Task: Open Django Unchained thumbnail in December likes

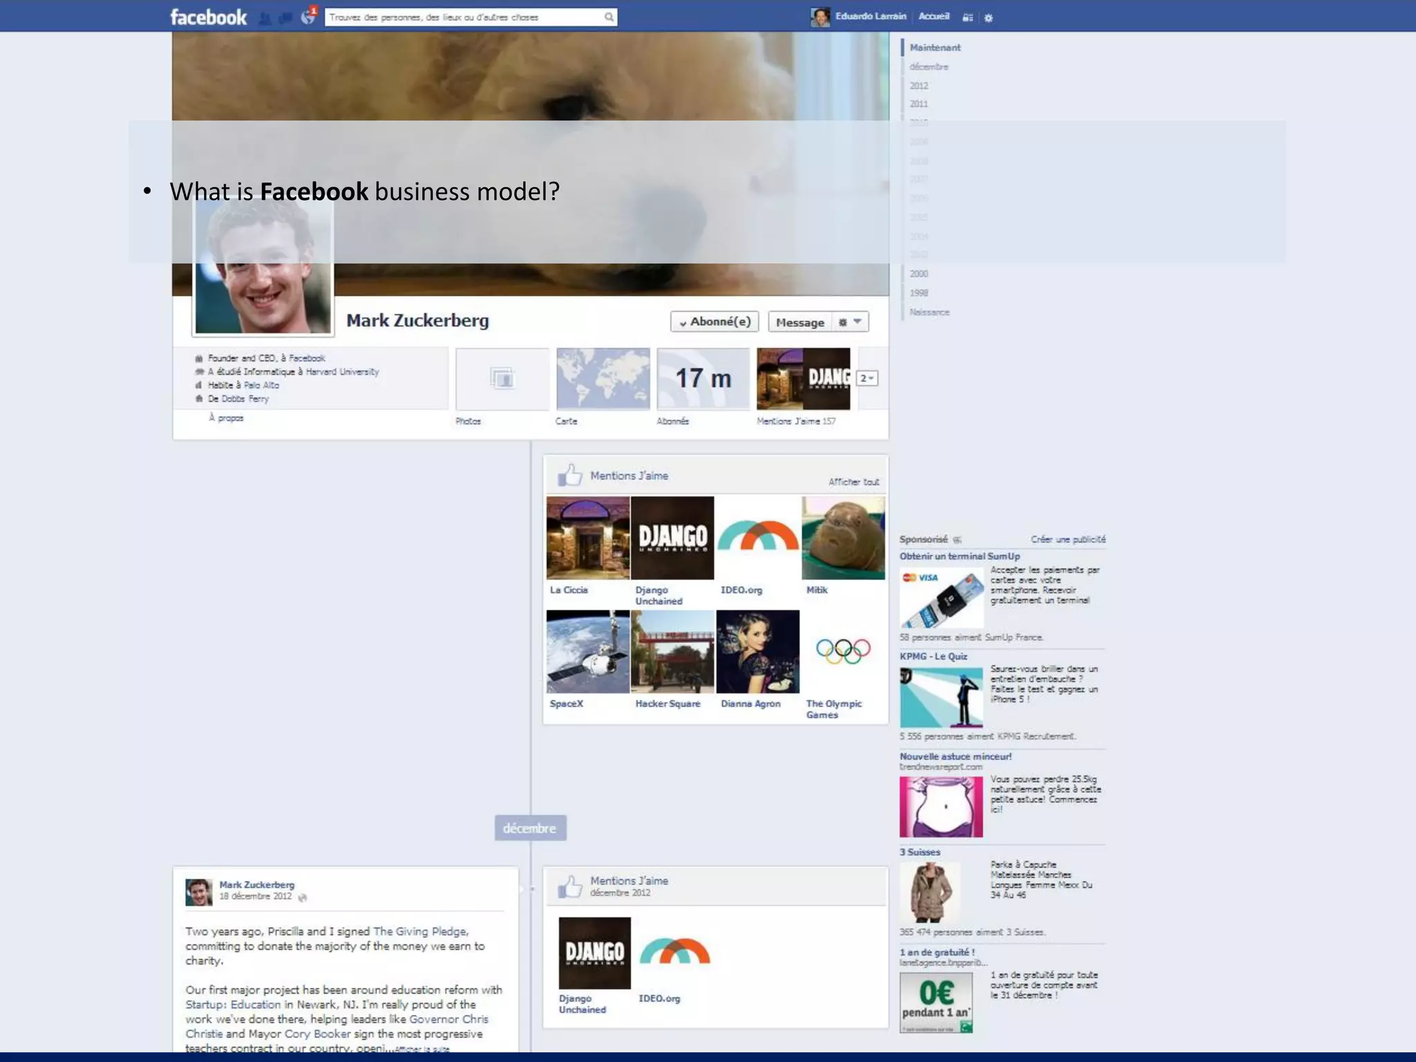Action: [595, 953]
